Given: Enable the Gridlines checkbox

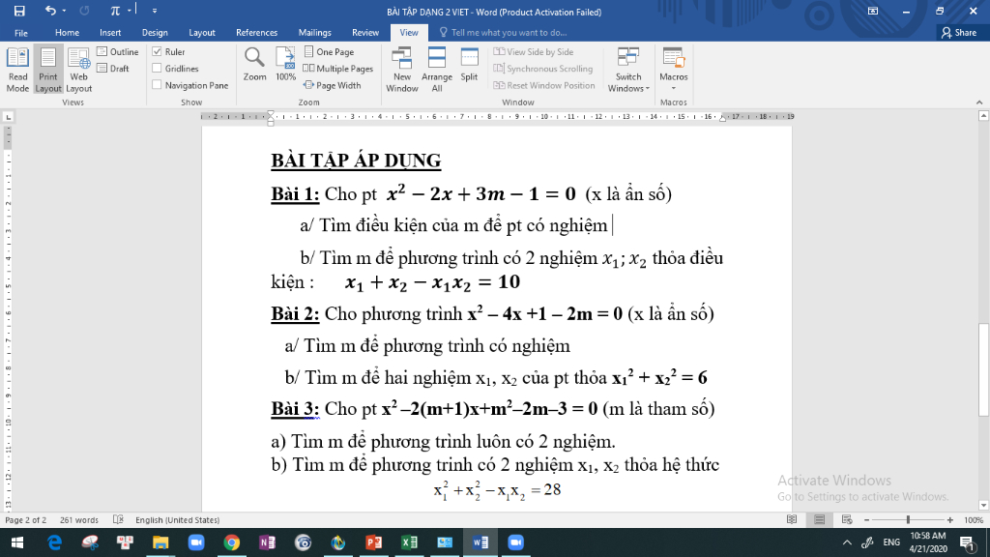Looking at the screenshot, I should click(x=158, y=69).
